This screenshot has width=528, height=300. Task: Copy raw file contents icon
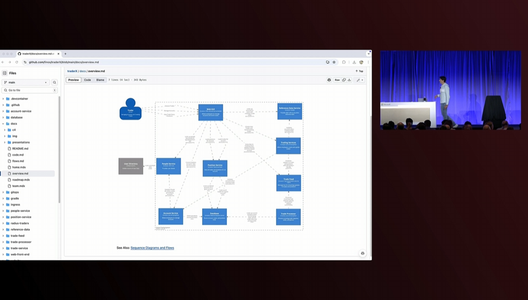tap(344, 80)
